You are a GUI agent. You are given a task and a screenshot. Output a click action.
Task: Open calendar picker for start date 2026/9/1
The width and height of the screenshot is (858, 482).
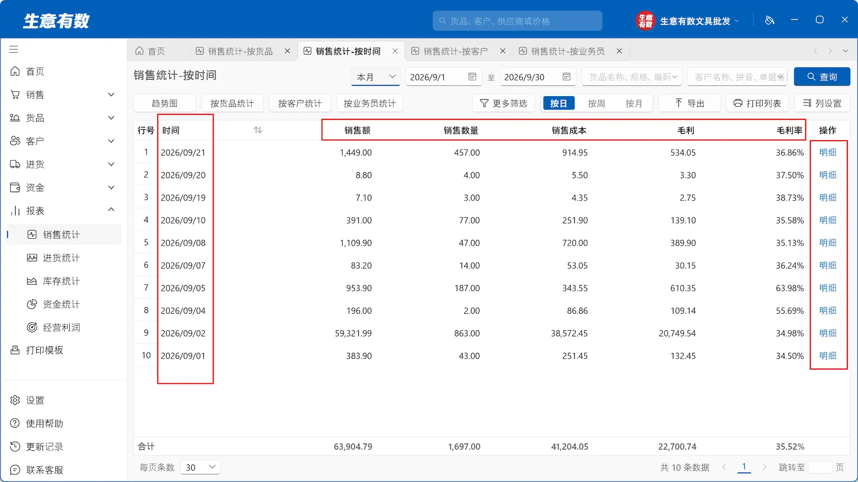coord(472,77)
